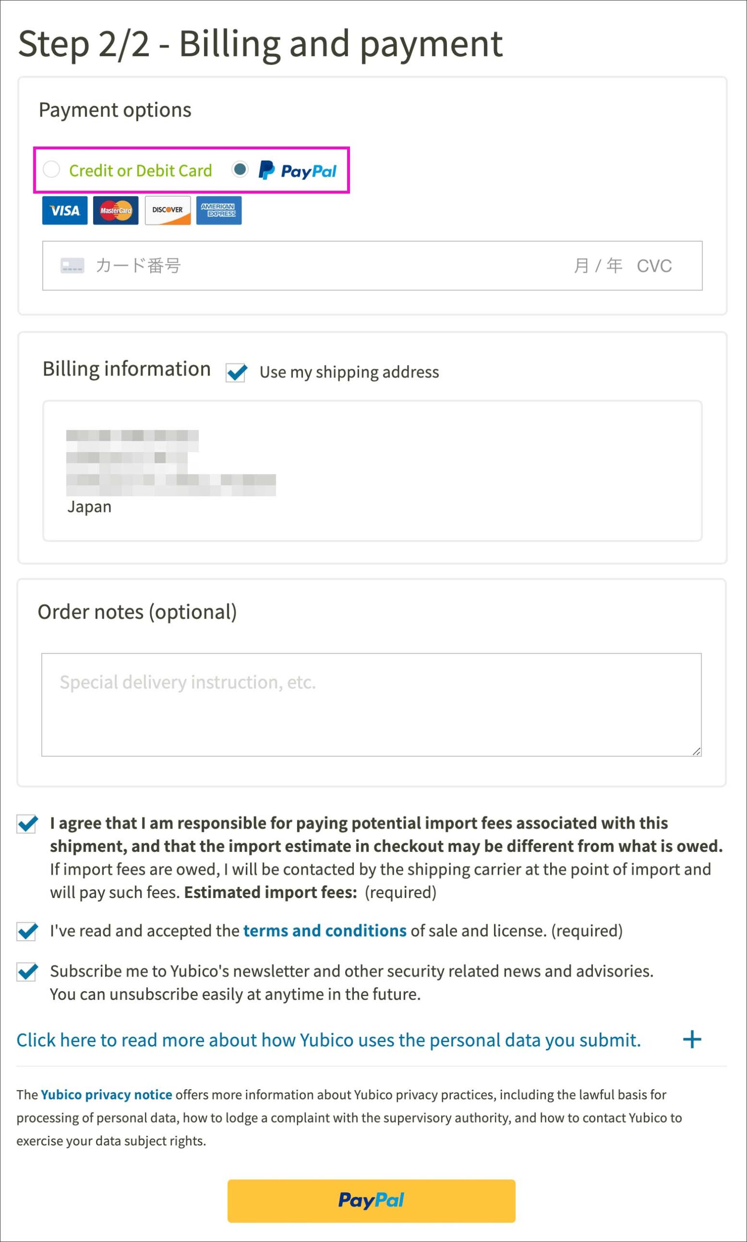Screen dimensions: 747x1242
Task: Click the American Express logo
Action: pyautogui.click(x=219, y=210)
